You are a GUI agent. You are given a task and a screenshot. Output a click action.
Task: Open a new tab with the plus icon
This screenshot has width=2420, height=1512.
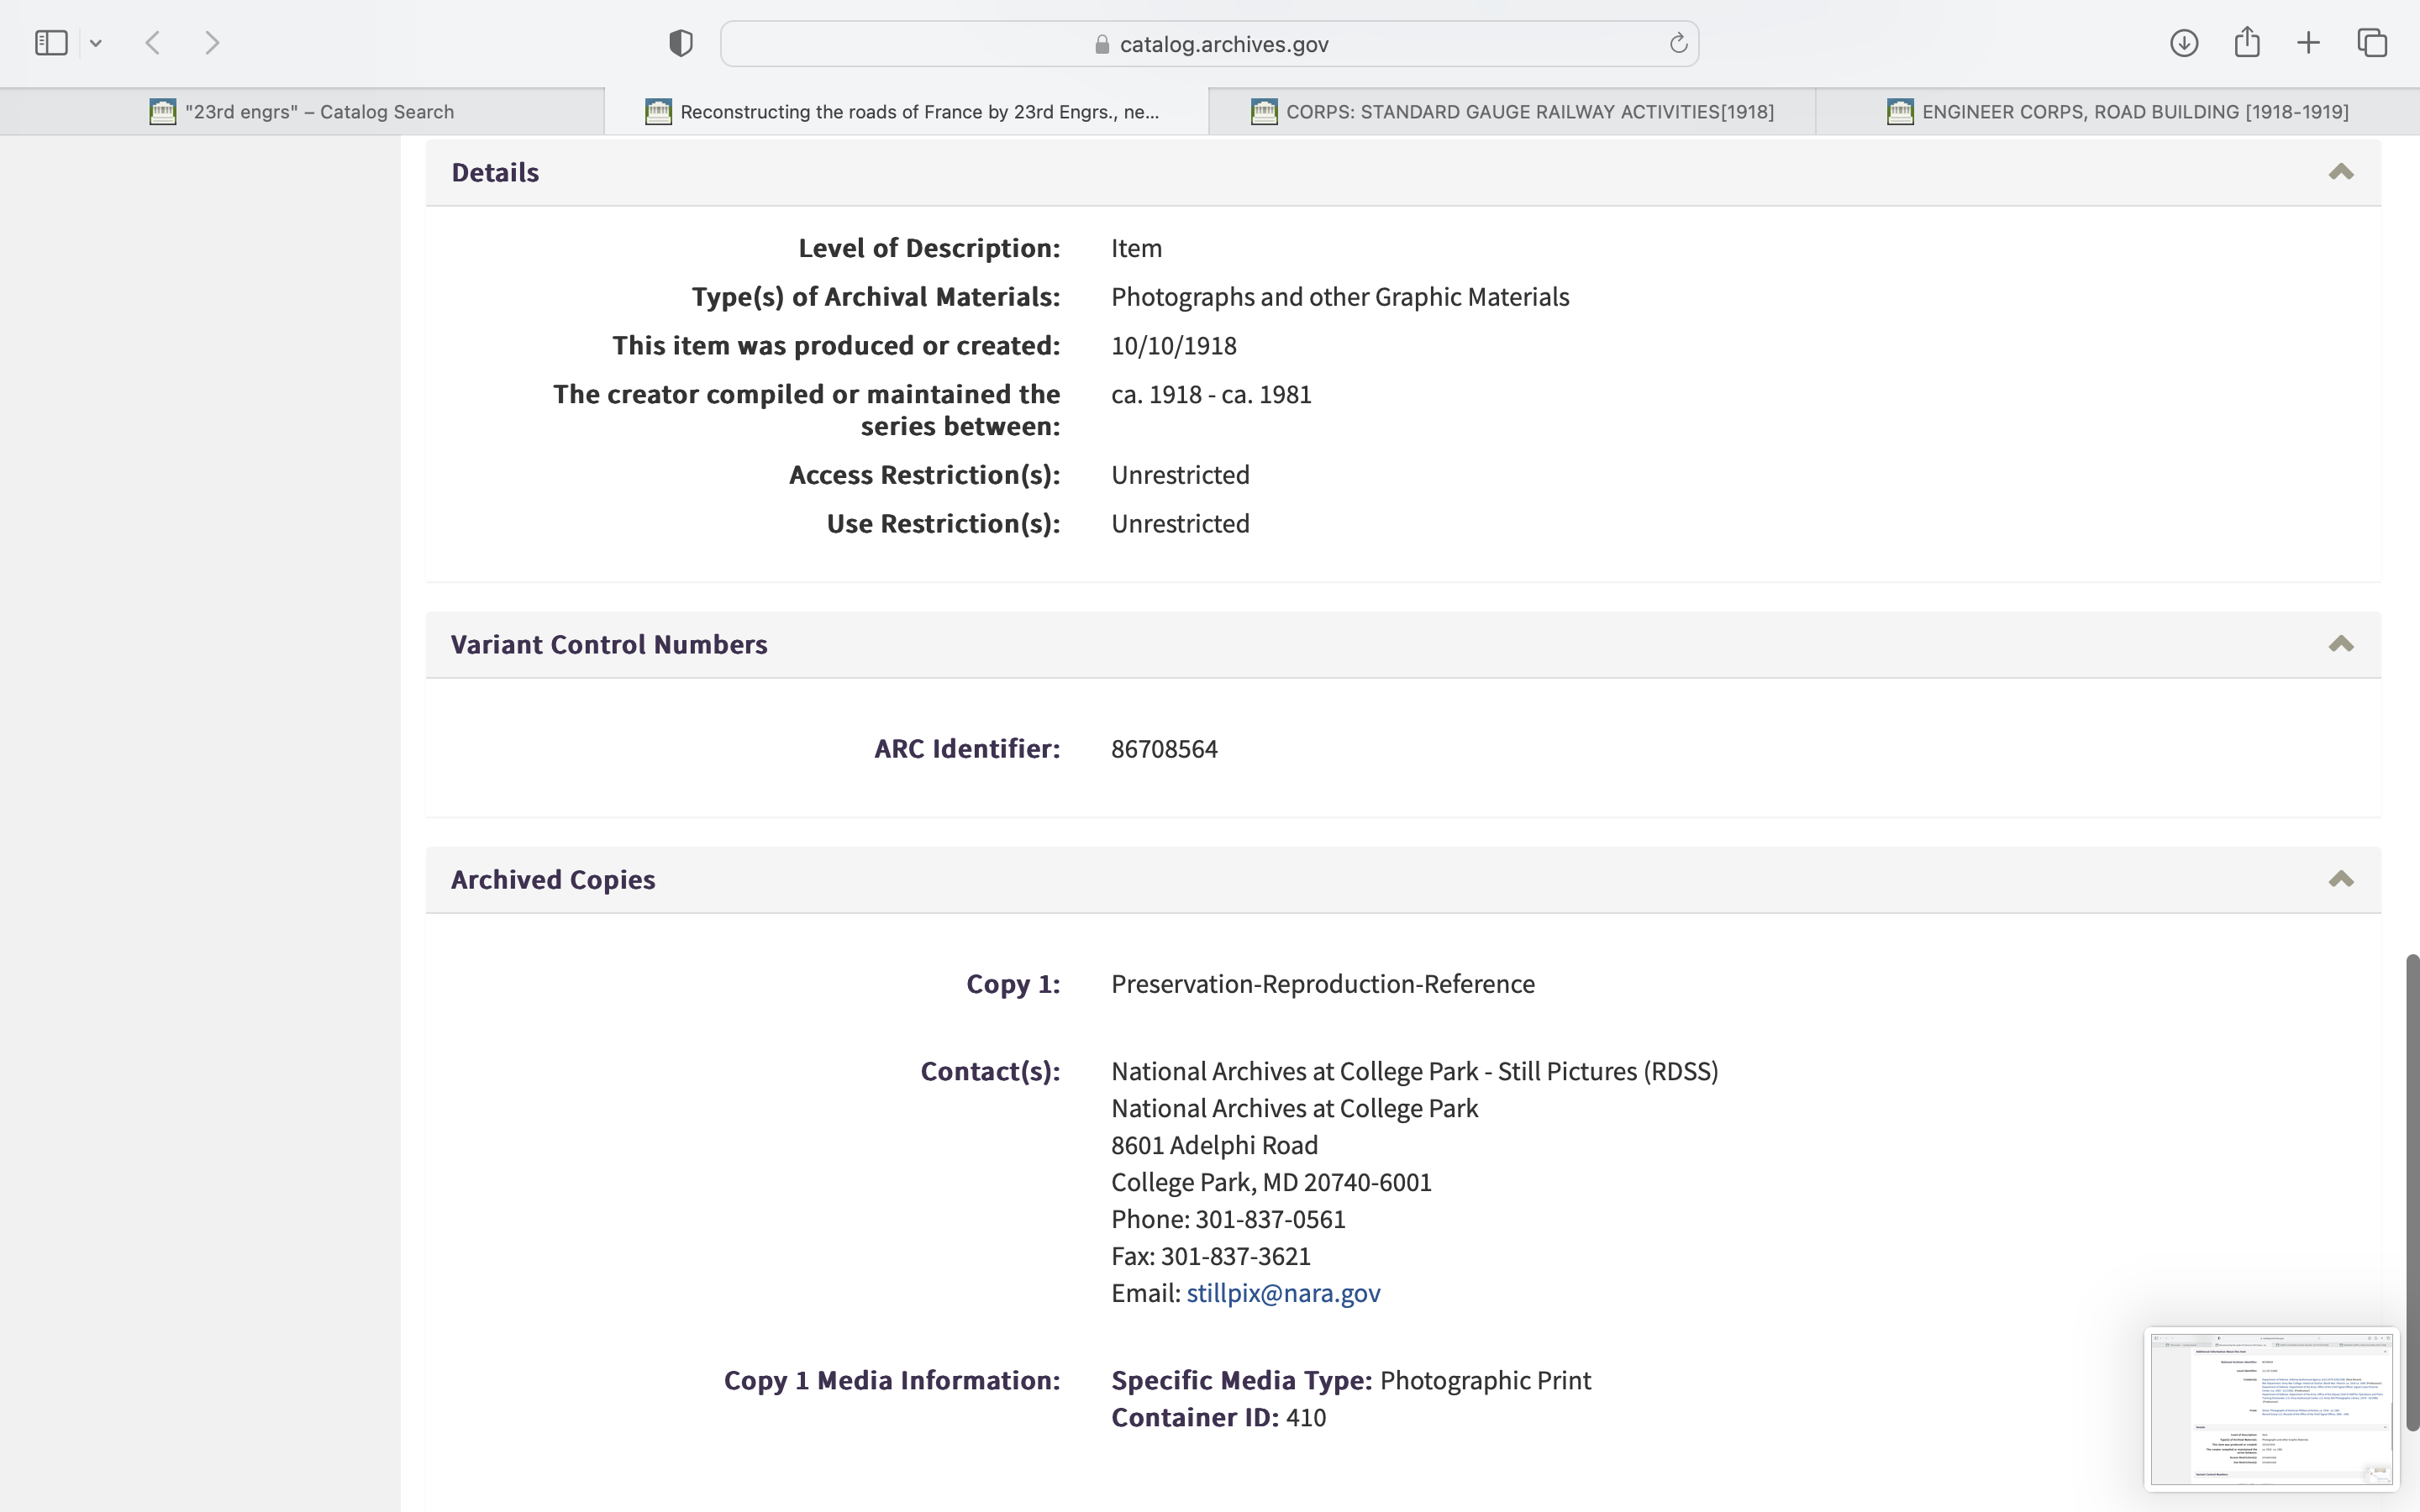pyautogui.click(x=2308, y=43)
